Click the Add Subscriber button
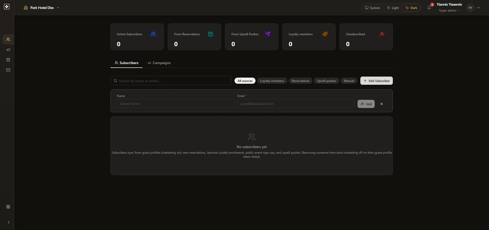 click(x=376, y=81)
